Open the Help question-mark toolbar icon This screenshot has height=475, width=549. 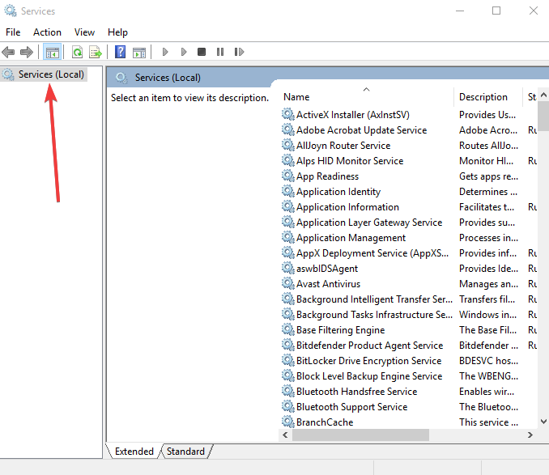[x=121, y=53]
